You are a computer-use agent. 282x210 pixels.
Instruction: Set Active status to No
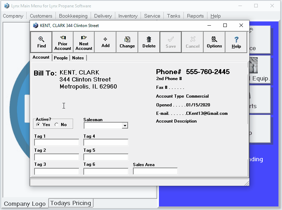[57, 125]
